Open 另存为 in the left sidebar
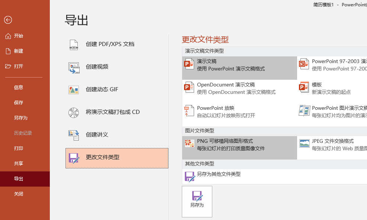The height and width of the screenshot is (220, 367). pos(25,118)
